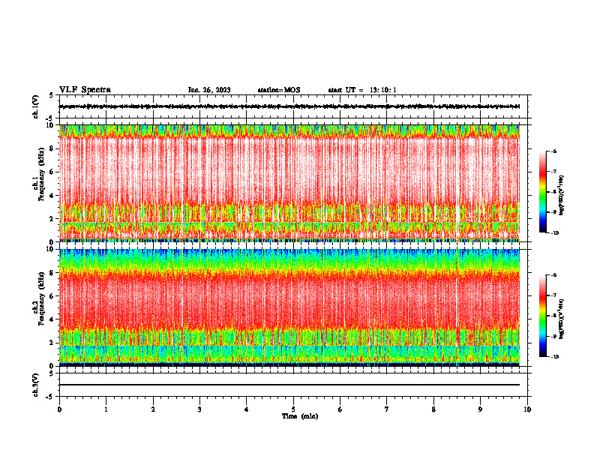The width and height of the screenshot is (594, 459).
Task: Click the ch.1 voltage waveform trace
Action: [289, 106]
